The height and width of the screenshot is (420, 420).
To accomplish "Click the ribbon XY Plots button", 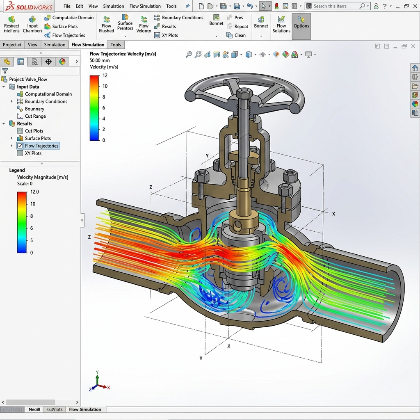I will 166,35.
